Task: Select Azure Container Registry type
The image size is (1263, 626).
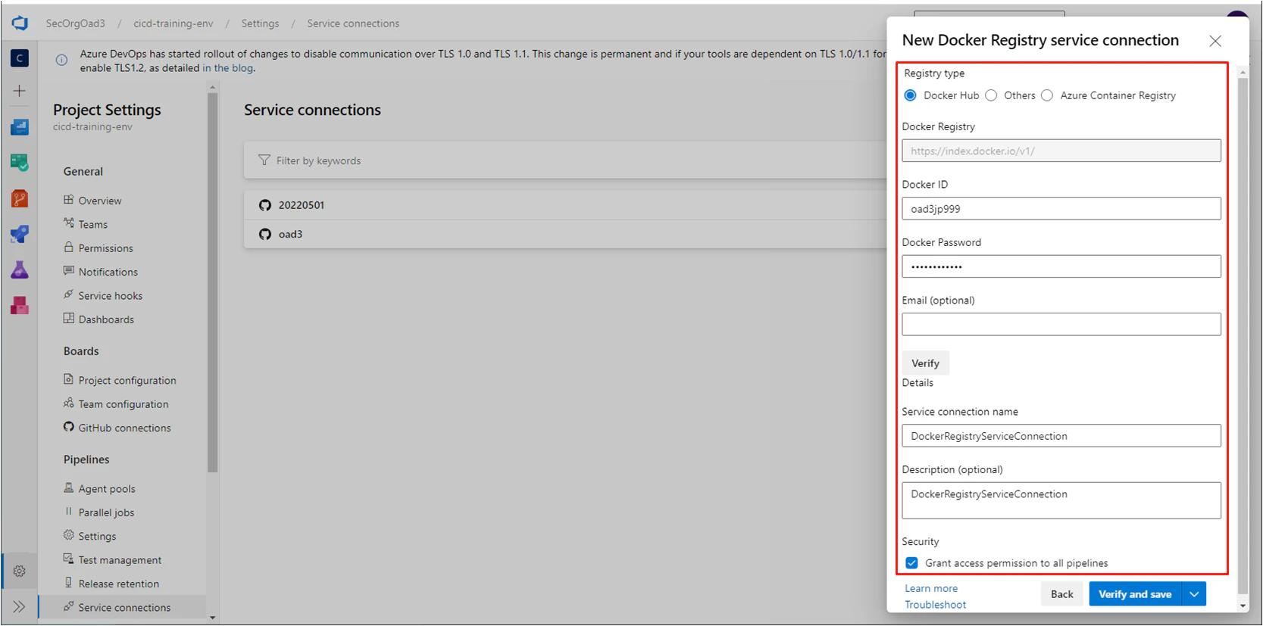Action: point(1047,95)
